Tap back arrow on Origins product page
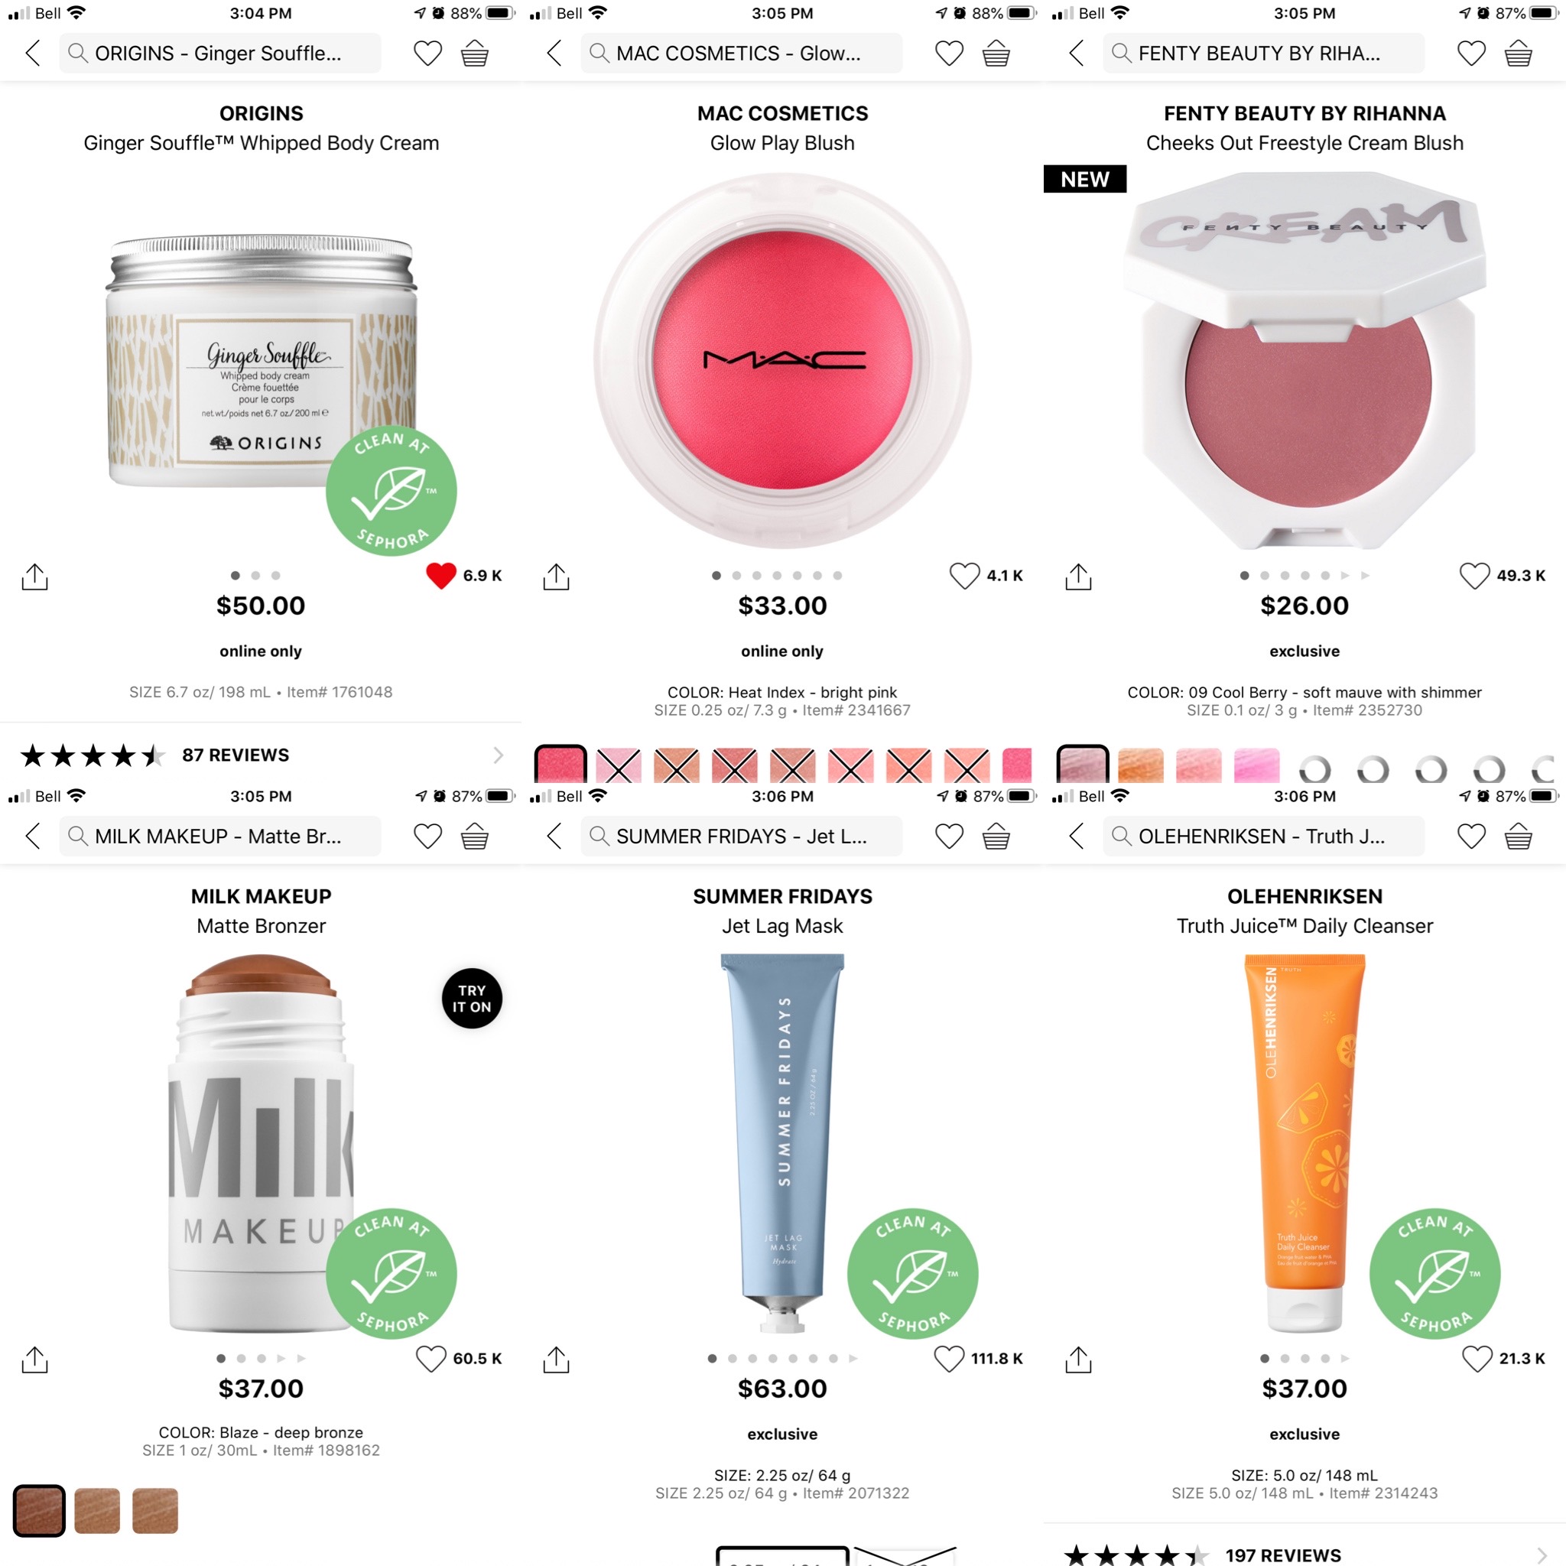Viewport: 1566px width, 1566px height. pos(32,54)
